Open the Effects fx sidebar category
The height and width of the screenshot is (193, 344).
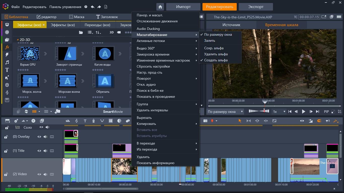[7, 47]
